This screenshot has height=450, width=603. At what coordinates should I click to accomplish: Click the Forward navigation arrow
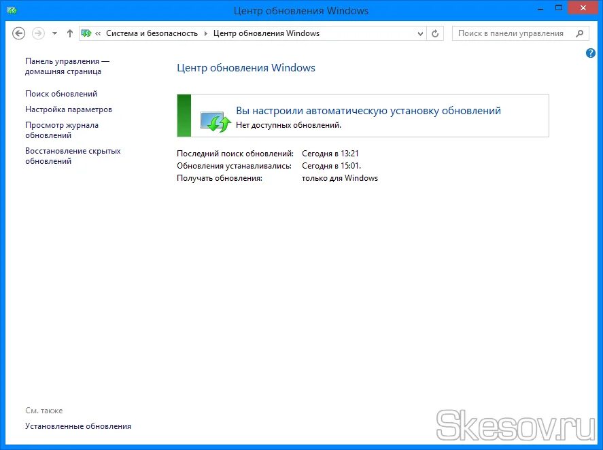38,33
